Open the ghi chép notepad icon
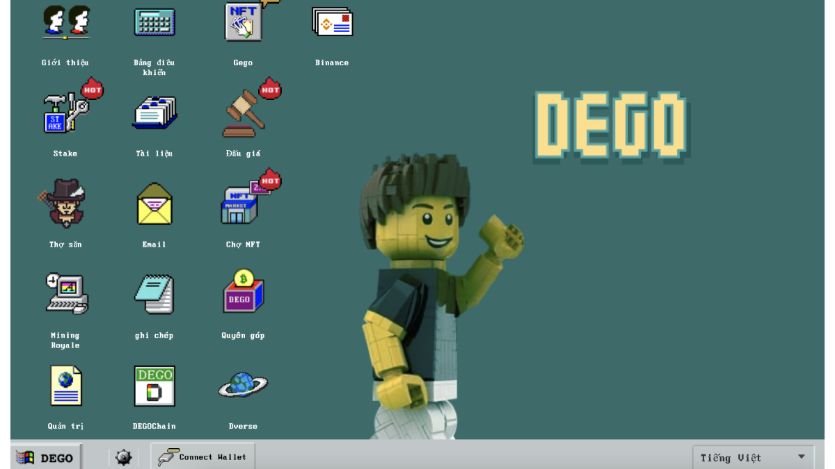 [x=154, y=294]
